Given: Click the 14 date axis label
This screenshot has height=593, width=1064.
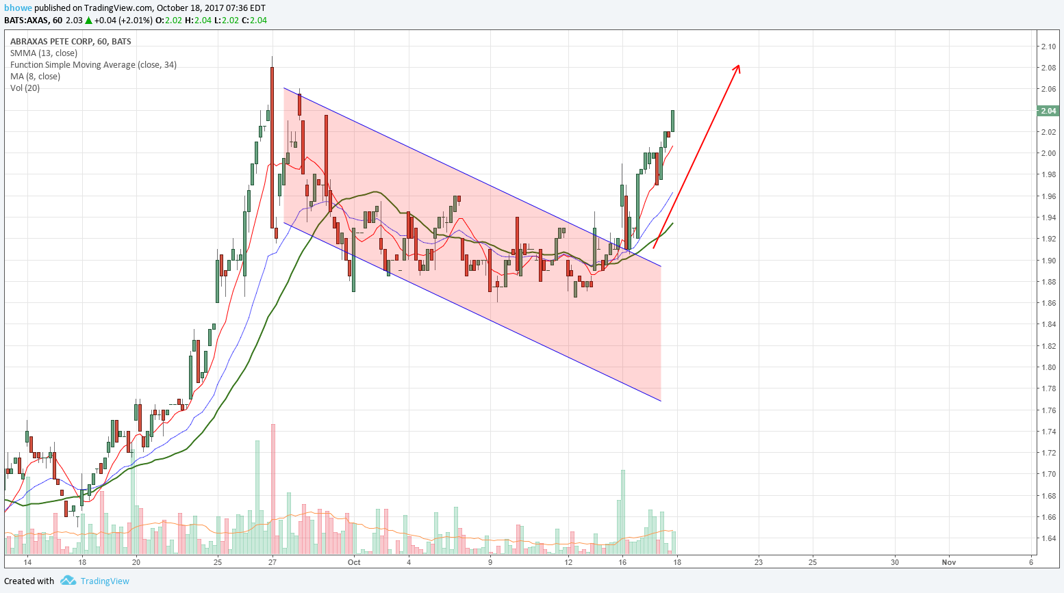Looking at the screenshot, I should pos(27,562).
